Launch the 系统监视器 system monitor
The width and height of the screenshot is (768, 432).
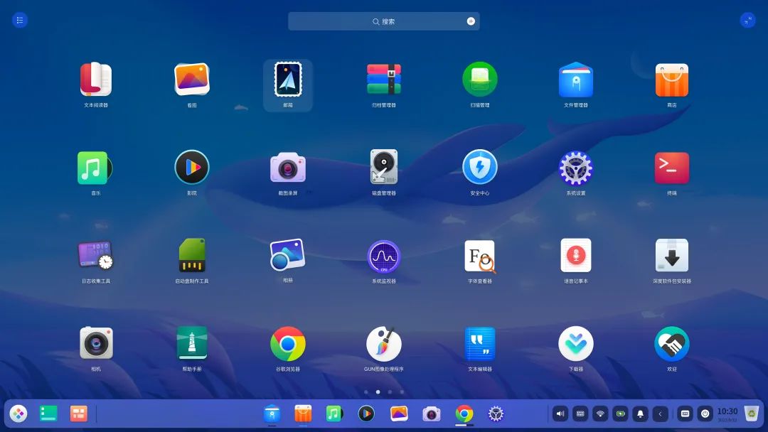tap(384, 256)
